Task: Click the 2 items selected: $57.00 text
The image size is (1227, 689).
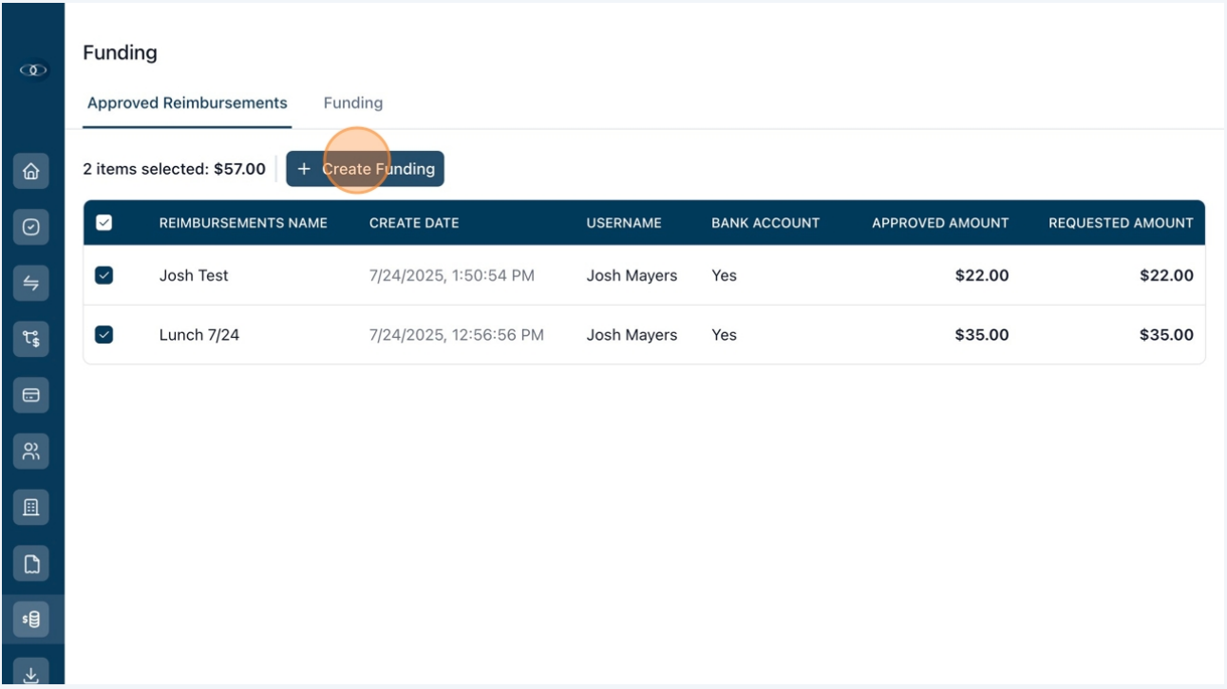Action: (x=174, y=169)
